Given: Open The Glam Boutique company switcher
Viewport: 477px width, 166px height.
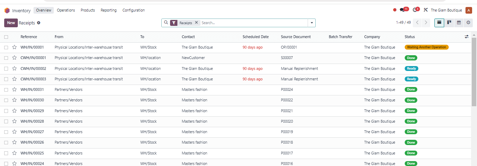Looking at the screenshot, I should click(x=446, y=10).
